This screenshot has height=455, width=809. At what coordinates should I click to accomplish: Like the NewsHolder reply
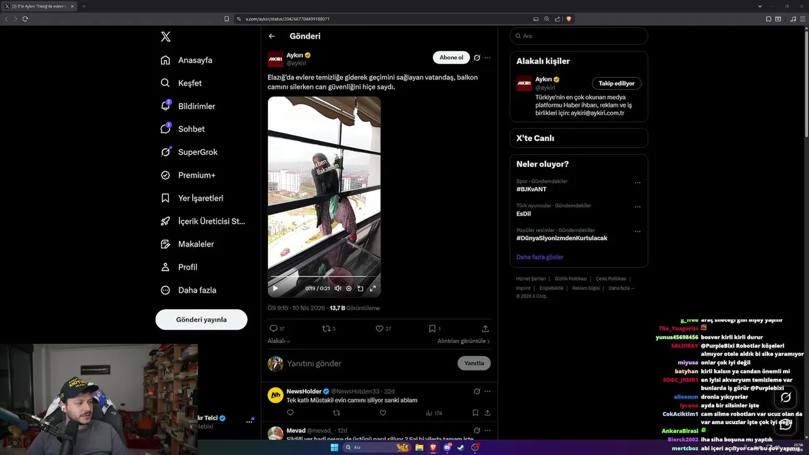tap(382, 413)
